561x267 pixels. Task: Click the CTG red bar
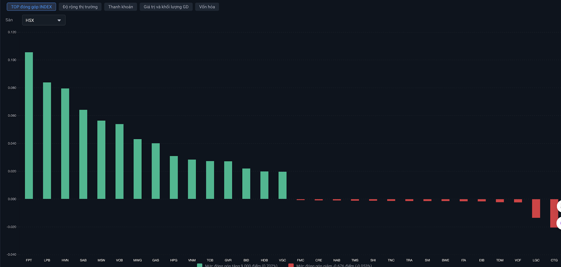pos(554,213)
